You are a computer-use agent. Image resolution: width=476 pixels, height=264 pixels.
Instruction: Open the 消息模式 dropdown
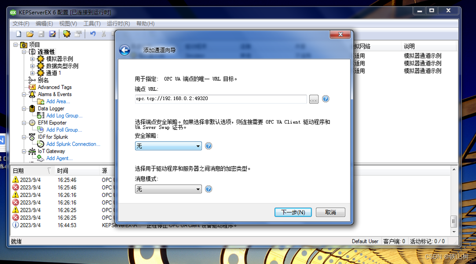(199, 189)
